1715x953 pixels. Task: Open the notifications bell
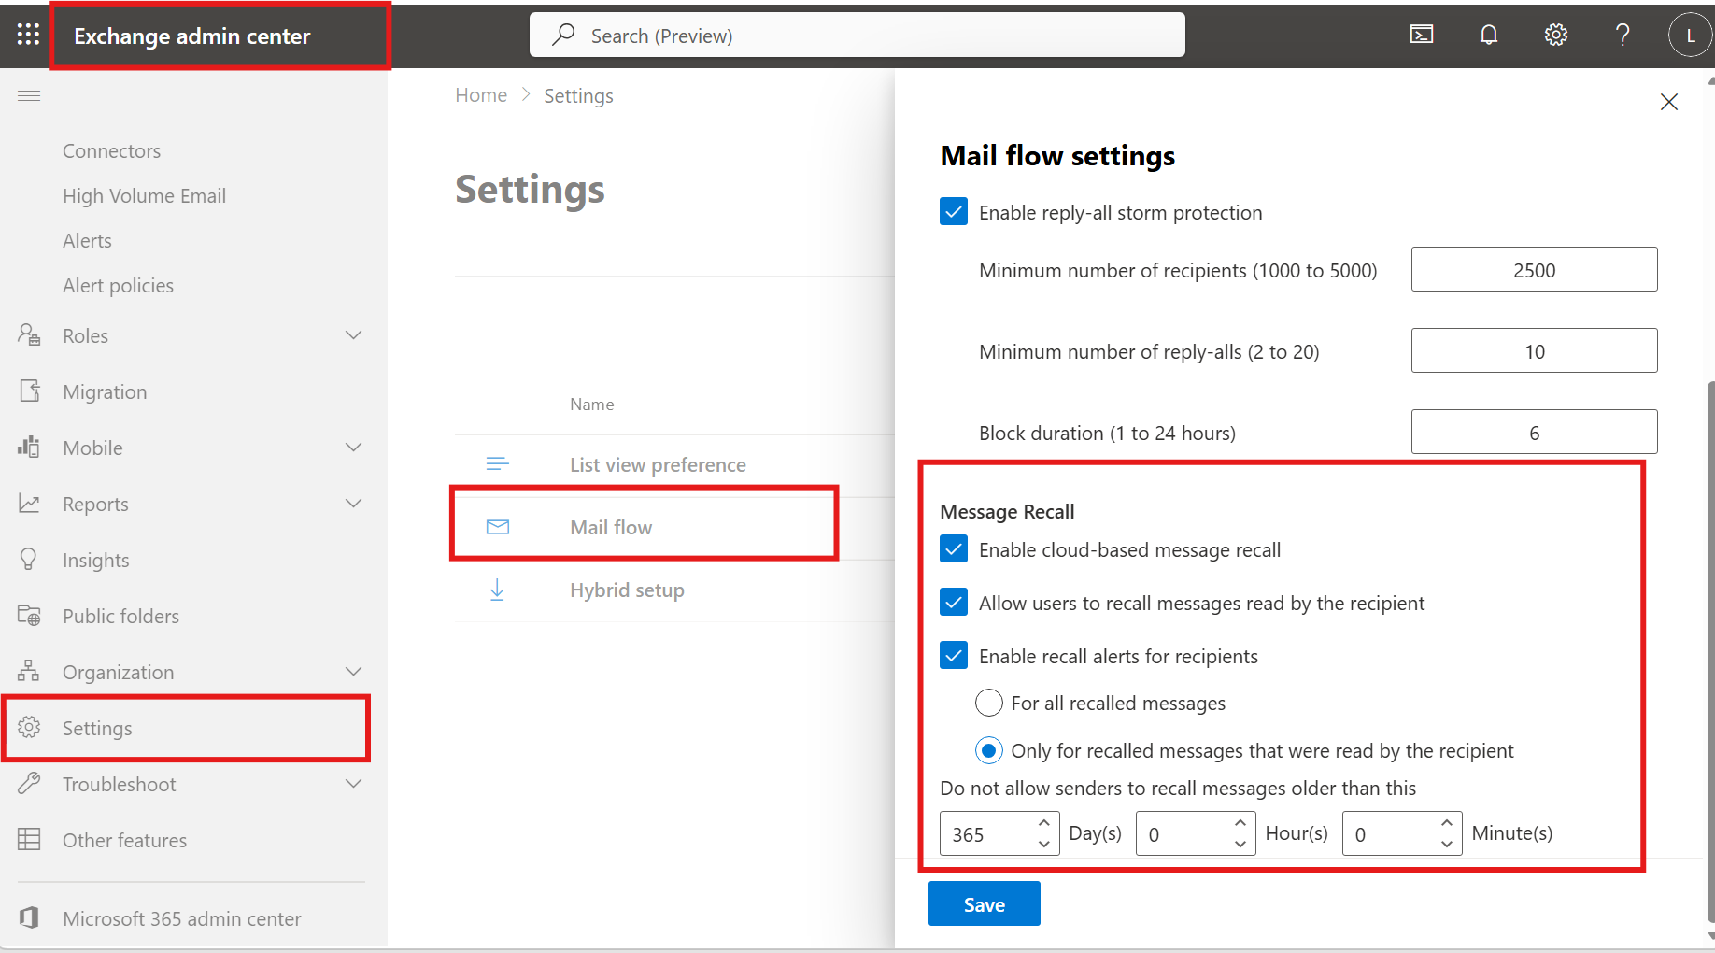click(x=1489, y=35)
